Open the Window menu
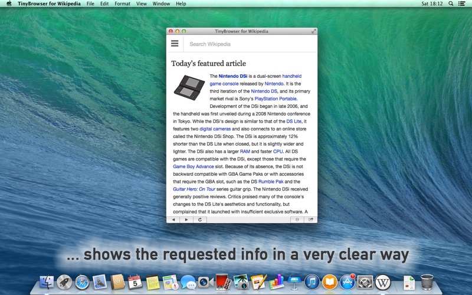The width and height of the screenshot is (472, 295). click(x=161, y=4)
